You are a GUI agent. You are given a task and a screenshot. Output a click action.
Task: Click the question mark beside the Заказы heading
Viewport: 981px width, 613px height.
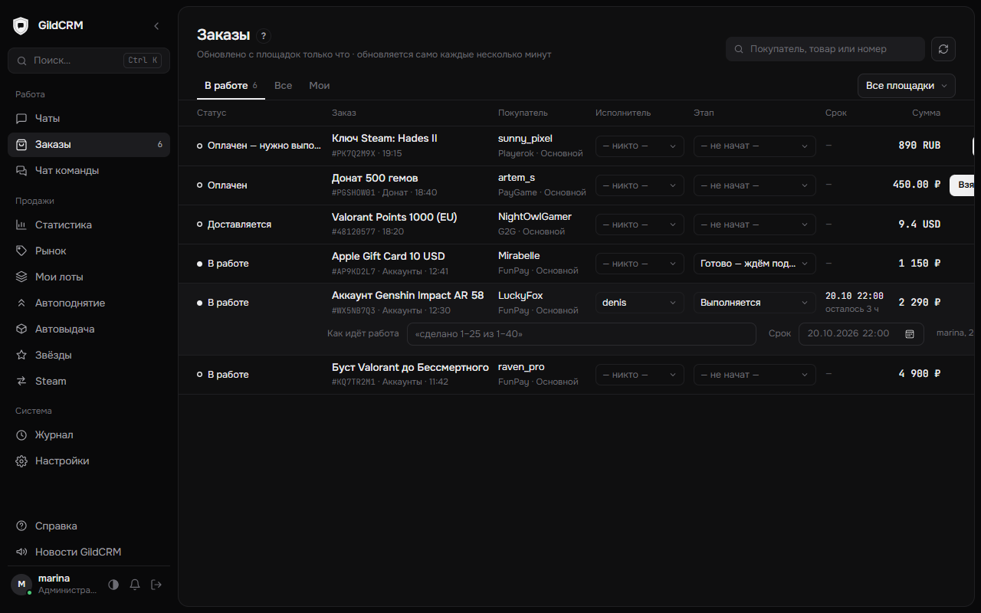click(264, 36)
